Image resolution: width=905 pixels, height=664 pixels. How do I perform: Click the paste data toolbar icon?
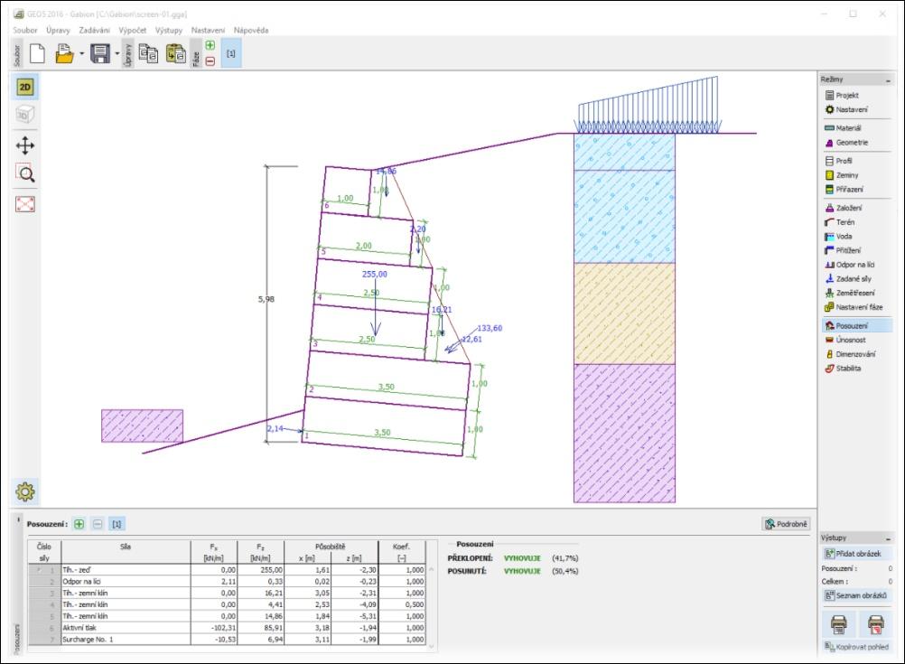coord(176,53)
